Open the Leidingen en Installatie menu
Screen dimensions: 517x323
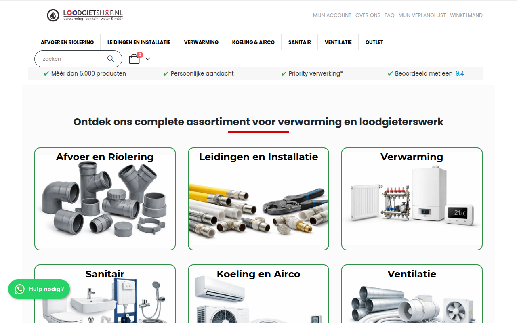(139, 42)
